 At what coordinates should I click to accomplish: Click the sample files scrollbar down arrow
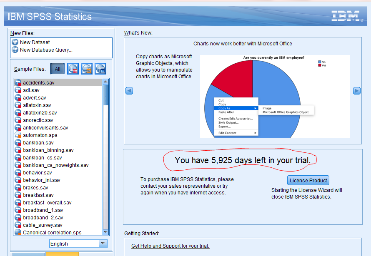[106, 232]
